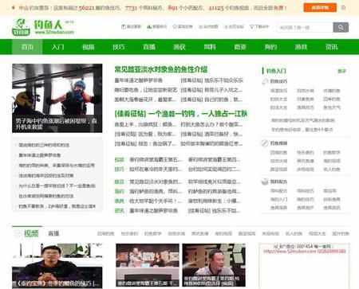The width and height of the screenshot is (359, 289).
Task: Open the article 海钓鲈鱼的渔具… in the 海钓 row
Action: click(x=156, y=191)
